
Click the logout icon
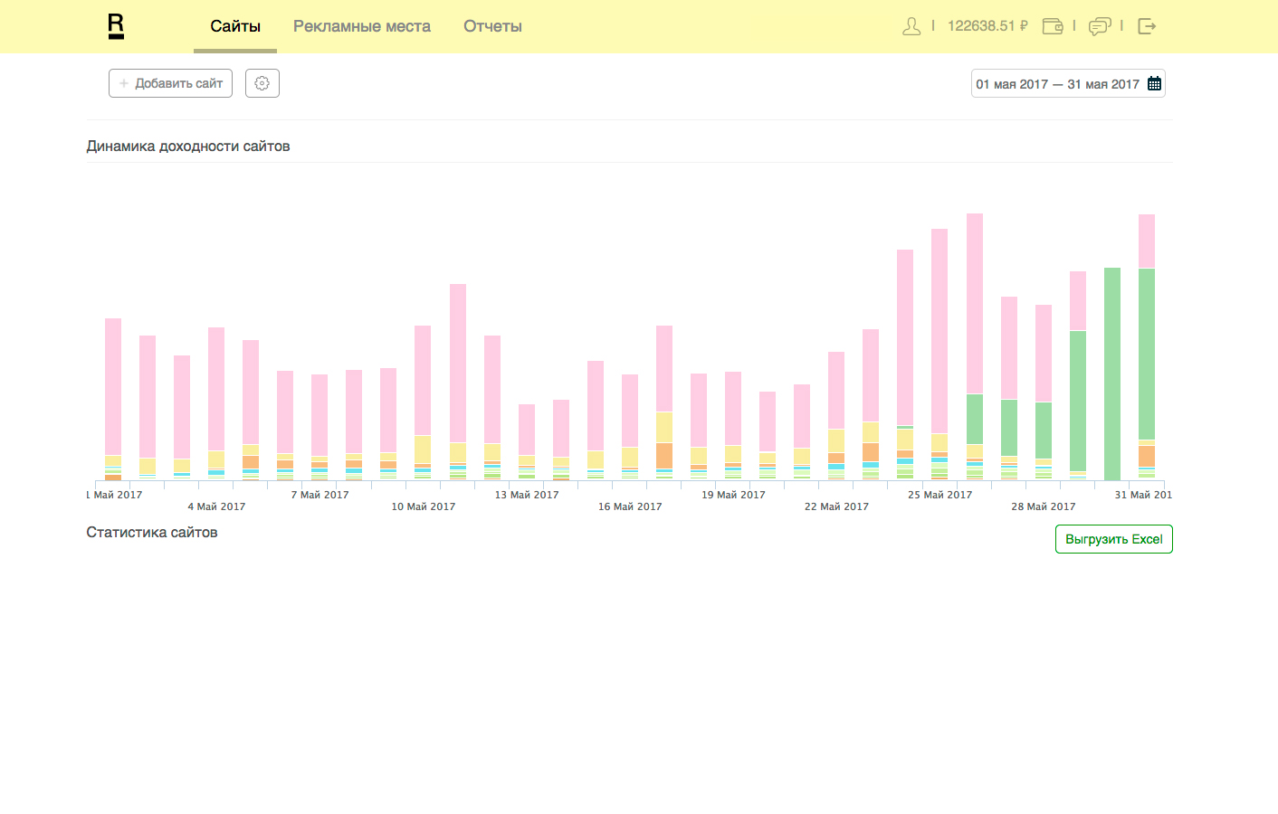(1147, 26)
